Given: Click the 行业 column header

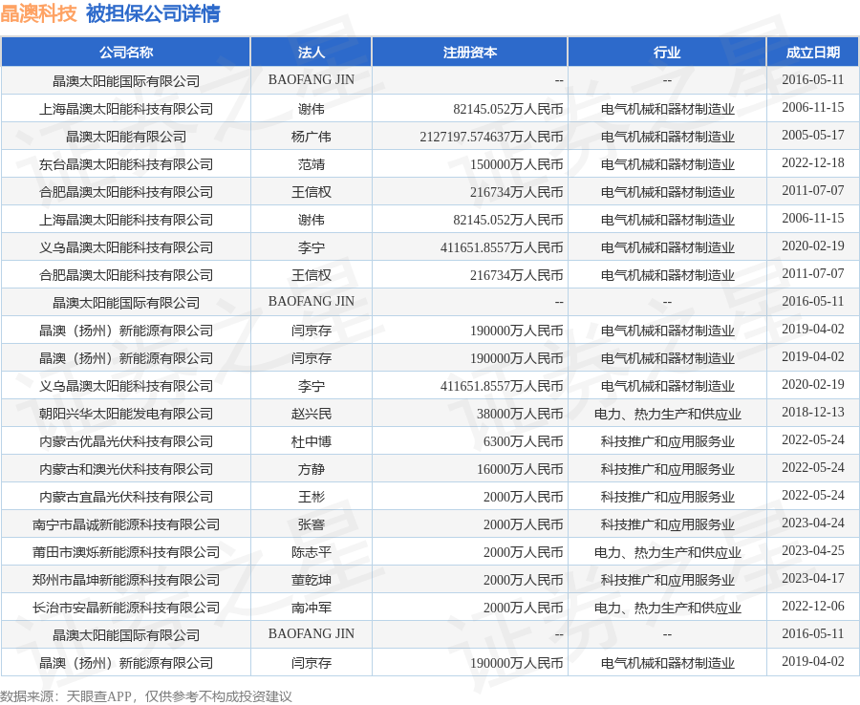Looking at the screenshot, I should tap(667, 53).
